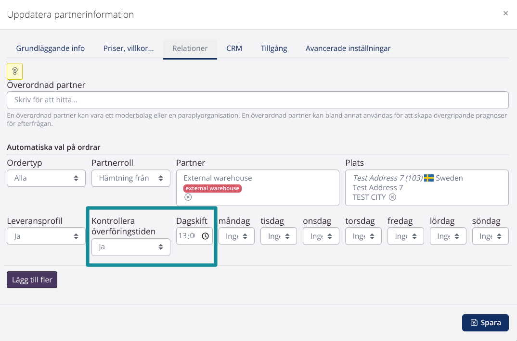Remove the External warehouse partner selection
Viewport: 517px width, 341px height.
coord(188,197)
